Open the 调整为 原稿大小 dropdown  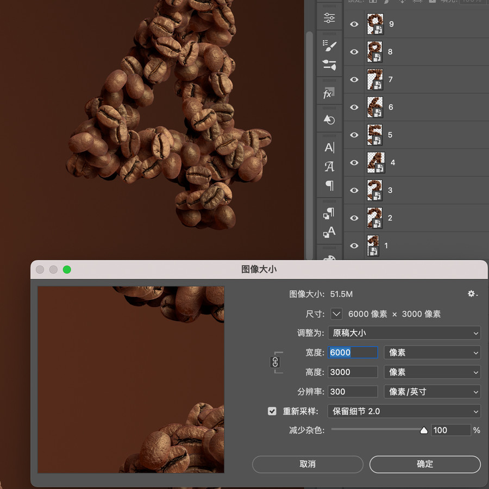(x=404, y=333)
